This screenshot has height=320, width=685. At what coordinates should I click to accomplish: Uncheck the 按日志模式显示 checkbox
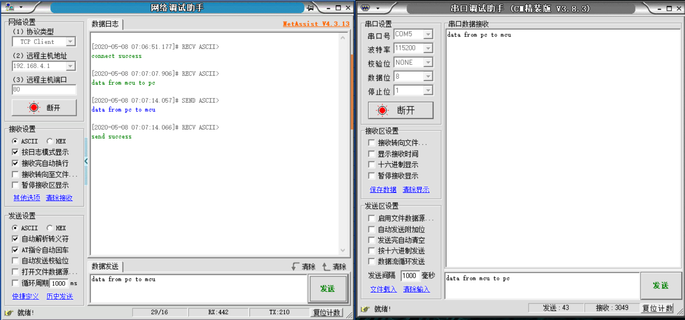click(15, 152)
